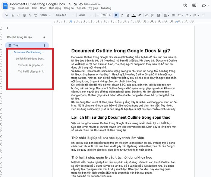211x177 pixels.
Task: Insert a link
Action: 147,15
